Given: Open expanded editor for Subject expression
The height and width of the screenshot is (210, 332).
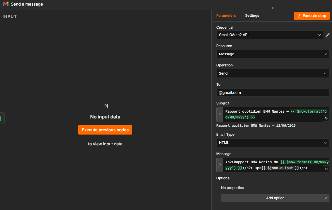Looking at the screenshot, I should click(326, 118).
